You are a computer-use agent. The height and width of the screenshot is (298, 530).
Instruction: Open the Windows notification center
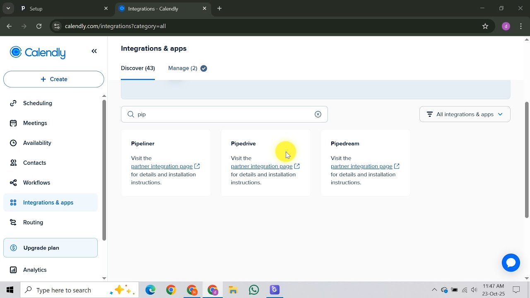[x=516, y=290]
